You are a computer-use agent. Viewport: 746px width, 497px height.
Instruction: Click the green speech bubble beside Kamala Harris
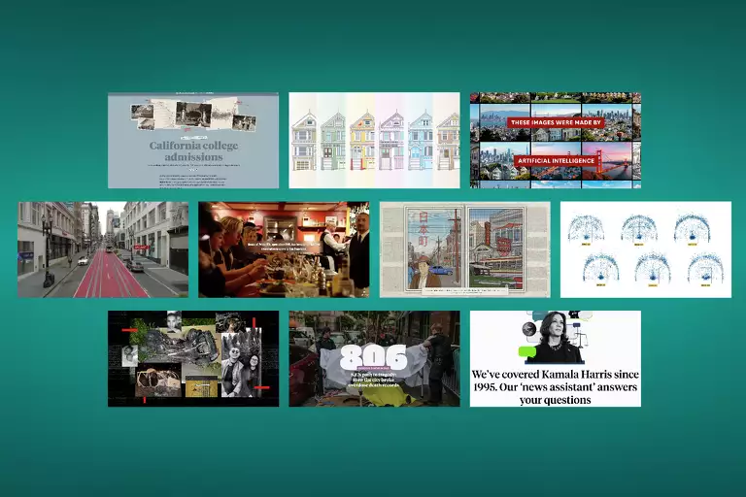527,351
